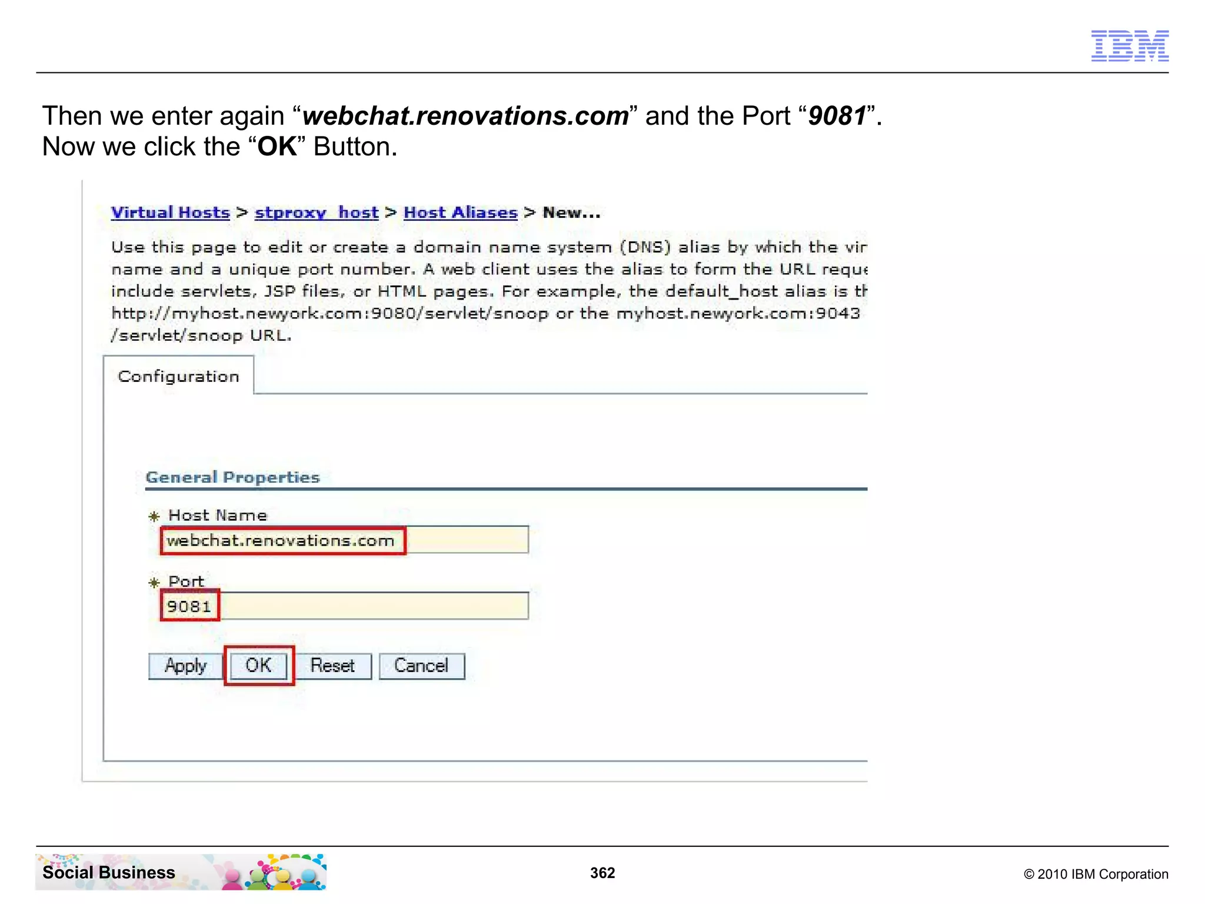Screen dimensions: 1205x904
Task: Click the General Properties heading
Action: pos(232,477)
